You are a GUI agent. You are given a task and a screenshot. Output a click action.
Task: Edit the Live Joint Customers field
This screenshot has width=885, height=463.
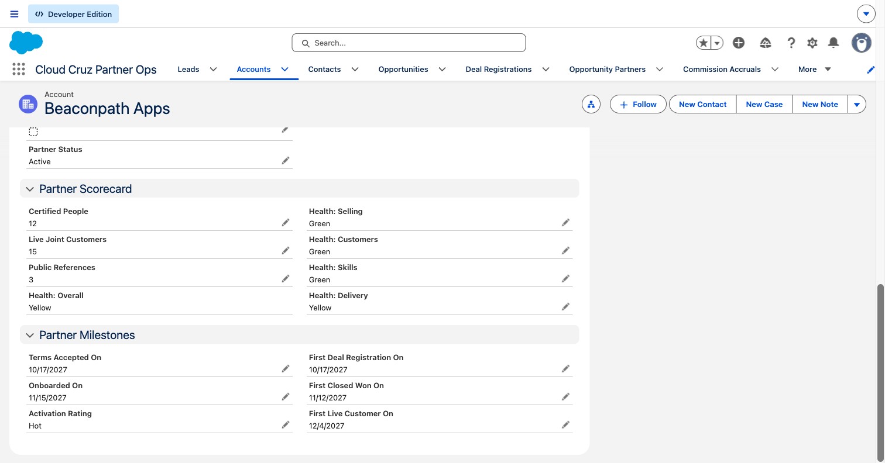286,251
